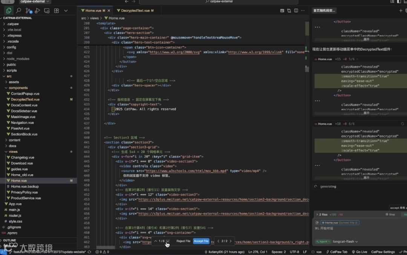Open PixelArt.vue in the explorer

coord(20,128)
